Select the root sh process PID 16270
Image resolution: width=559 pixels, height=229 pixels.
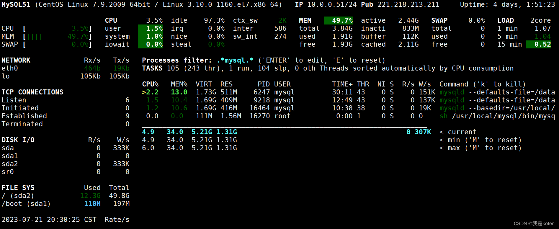[x=349, y=116]
